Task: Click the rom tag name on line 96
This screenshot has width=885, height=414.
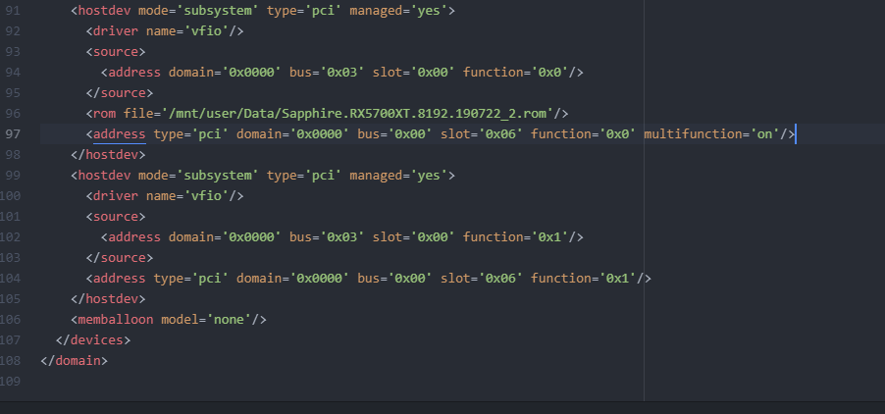Action: point(104,114)
